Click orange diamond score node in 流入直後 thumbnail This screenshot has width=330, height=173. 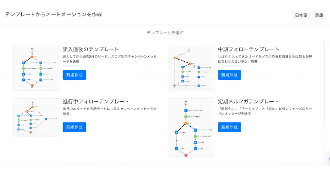(x=32, y=57)
